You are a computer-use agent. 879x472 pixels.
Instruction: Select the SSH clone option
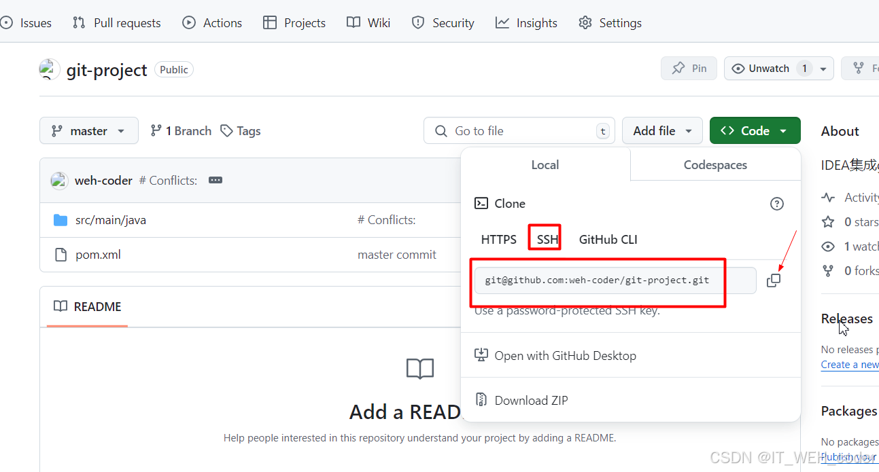(x=547, y=239)
